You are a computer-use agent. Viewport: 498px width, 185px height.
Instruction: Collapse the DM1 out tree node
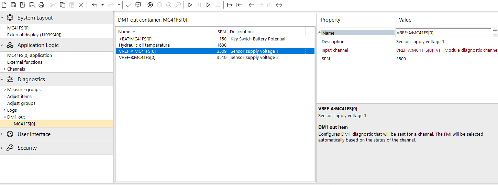coord(4,117)
